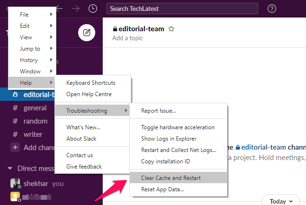Click Clear Cache and Restart
Viewport: 306px width, 205px height.
[179, 178]
